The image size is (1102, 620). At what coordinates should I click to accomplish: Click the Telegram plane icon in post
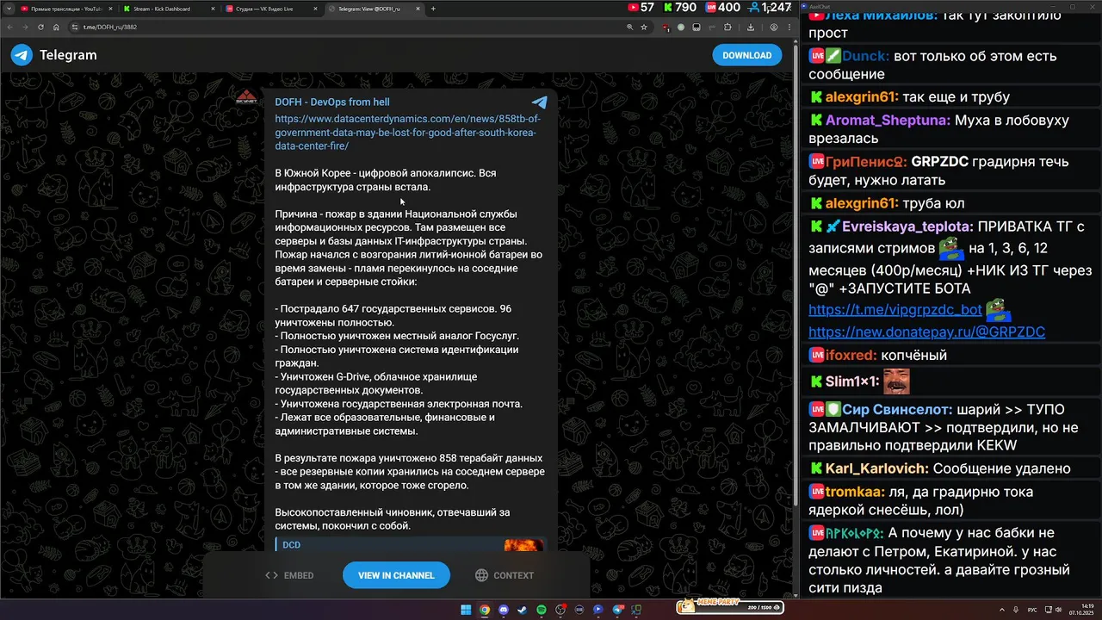(x=540, y=102)
